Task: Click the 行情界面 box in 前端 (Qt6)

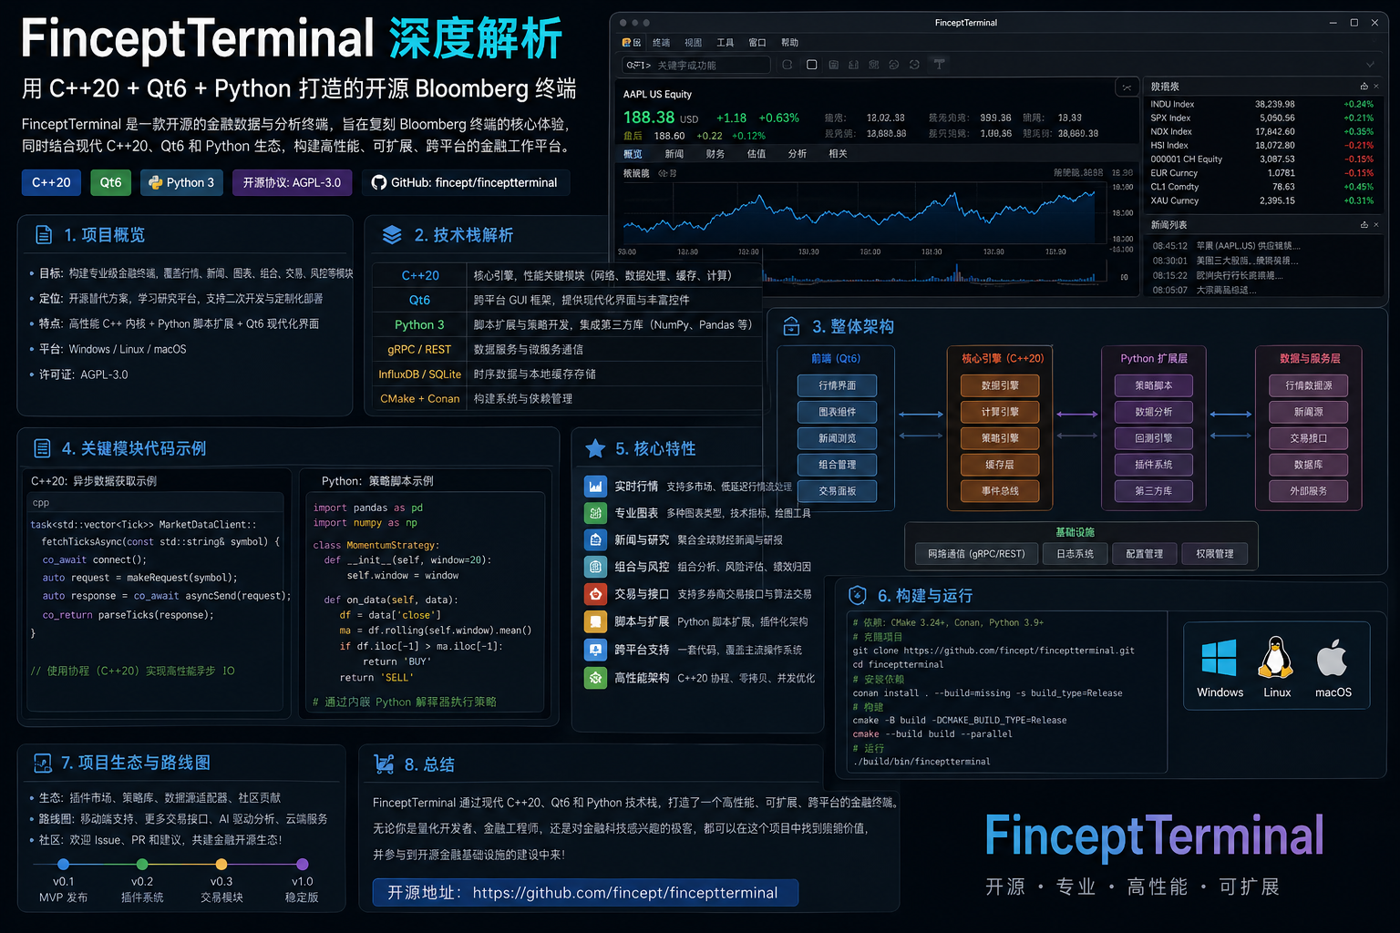Action: pyautogui.click(x=837, y=385)
